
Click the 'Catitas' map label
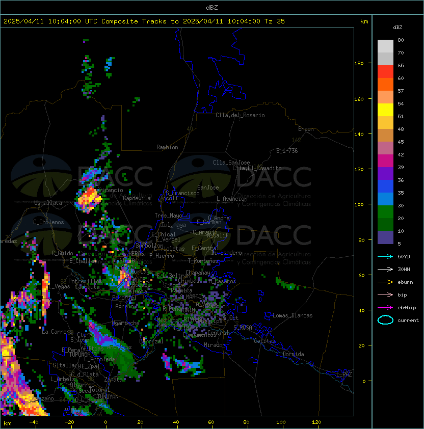[264, 341]
